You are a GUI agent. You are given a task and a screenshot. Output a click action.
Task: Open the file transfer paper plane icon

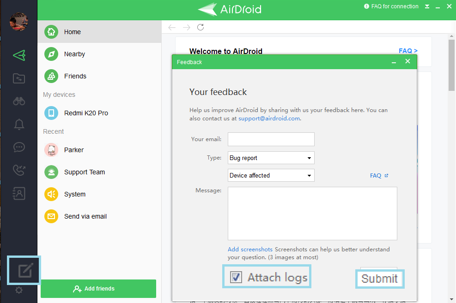(19, 56)
